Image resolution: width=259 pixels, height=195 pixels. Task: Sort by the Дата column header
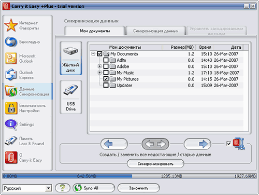(x=228, y=47)
